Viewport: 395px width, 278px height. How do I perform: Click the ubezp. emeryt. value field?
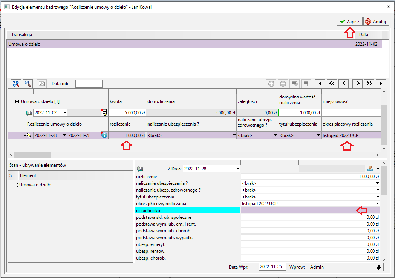[x=310, y=244]
